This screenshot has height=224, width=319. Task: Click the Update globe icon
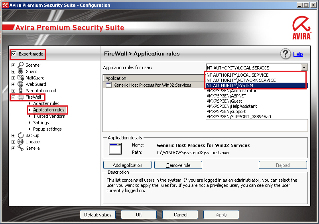(x=21, y=141)
